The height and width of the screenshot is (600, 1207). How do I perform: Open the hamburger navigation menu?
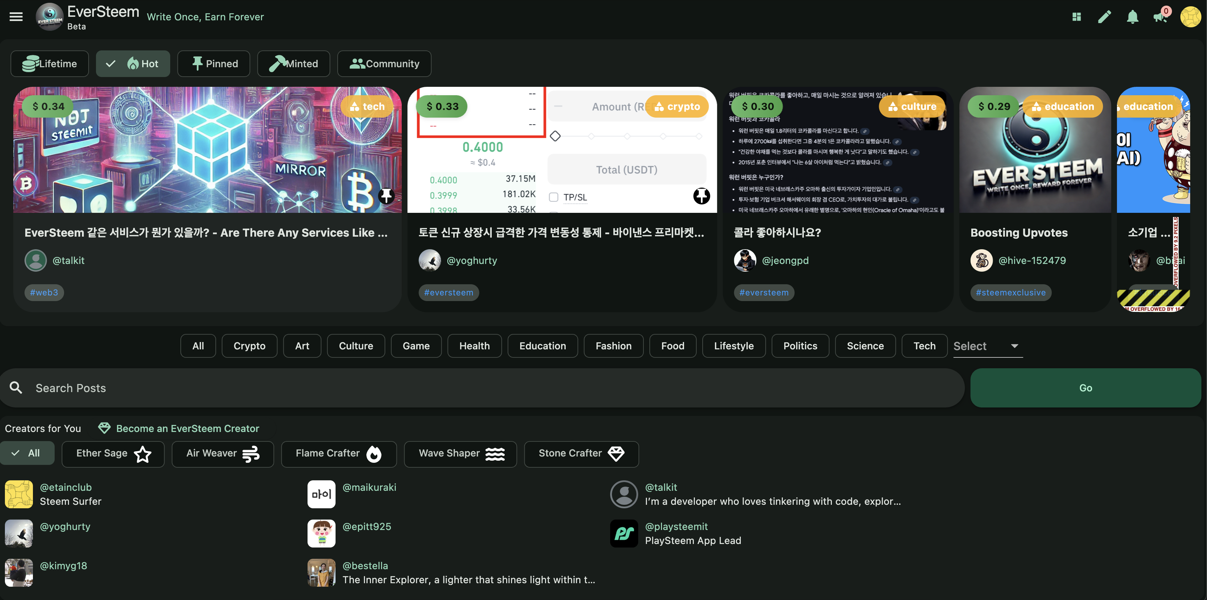pyautogui.click(x=16, y=17)
